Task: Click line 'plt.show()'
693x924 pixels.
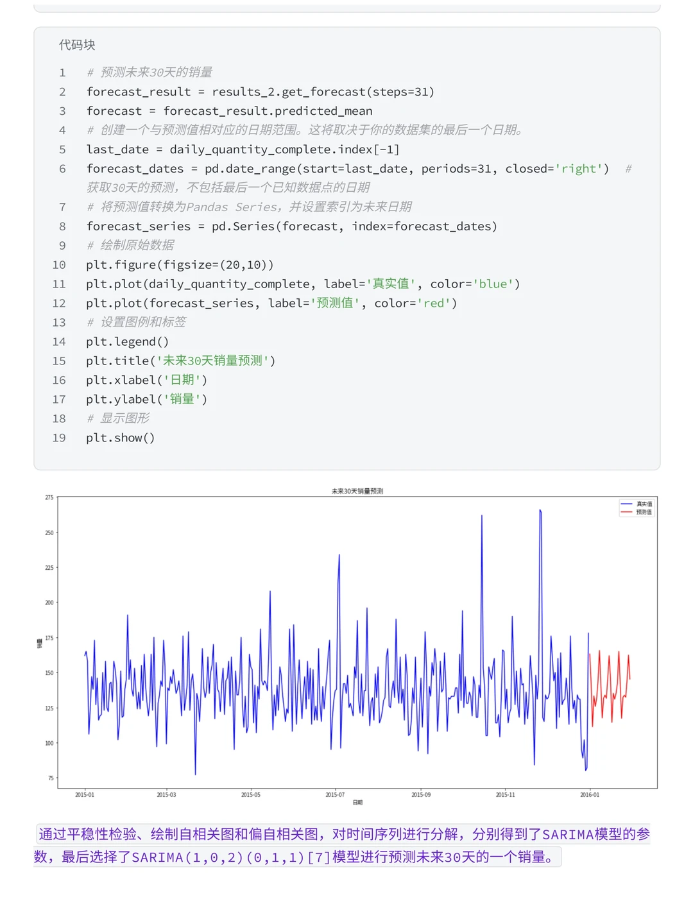Action: 121,438
